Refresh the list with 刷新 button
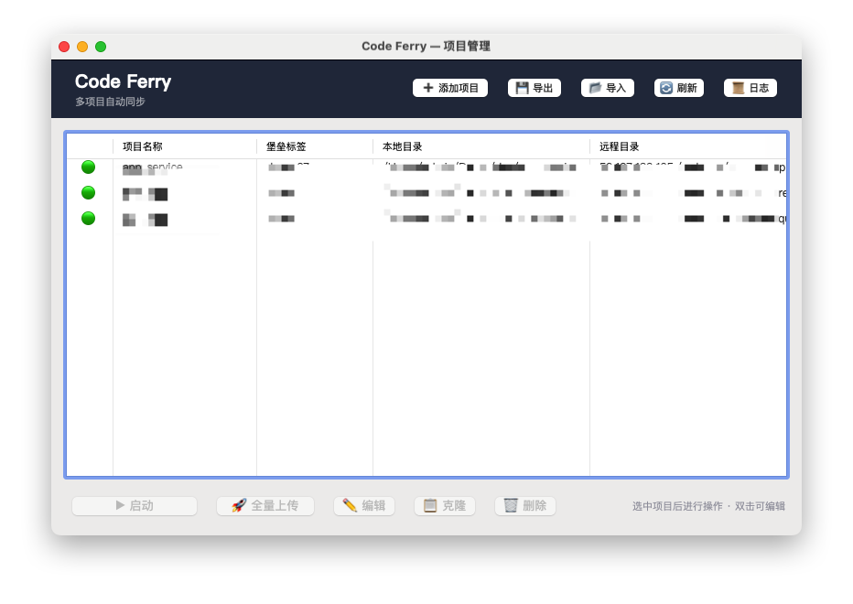 click(679, 88)
